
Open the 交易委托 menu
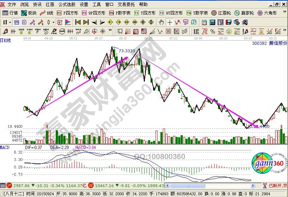(126, 4)
